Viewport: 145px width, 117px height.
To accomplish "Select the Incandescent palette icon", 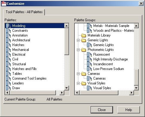I will coord(89,64).
